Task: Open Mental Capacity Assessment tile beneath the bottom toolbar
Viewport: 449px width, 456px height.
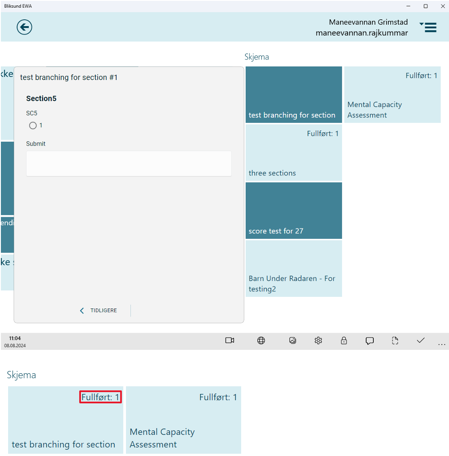Action: [183, 420]
